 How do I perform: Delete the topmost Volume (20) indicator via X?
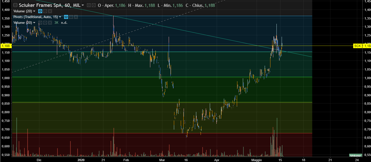(x=50, y=11)
